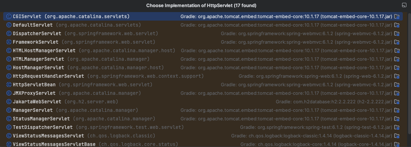Click class icon beside DefaultServlet
The width and height of the screenshot is (411, 147).
[x=9, y=25]
